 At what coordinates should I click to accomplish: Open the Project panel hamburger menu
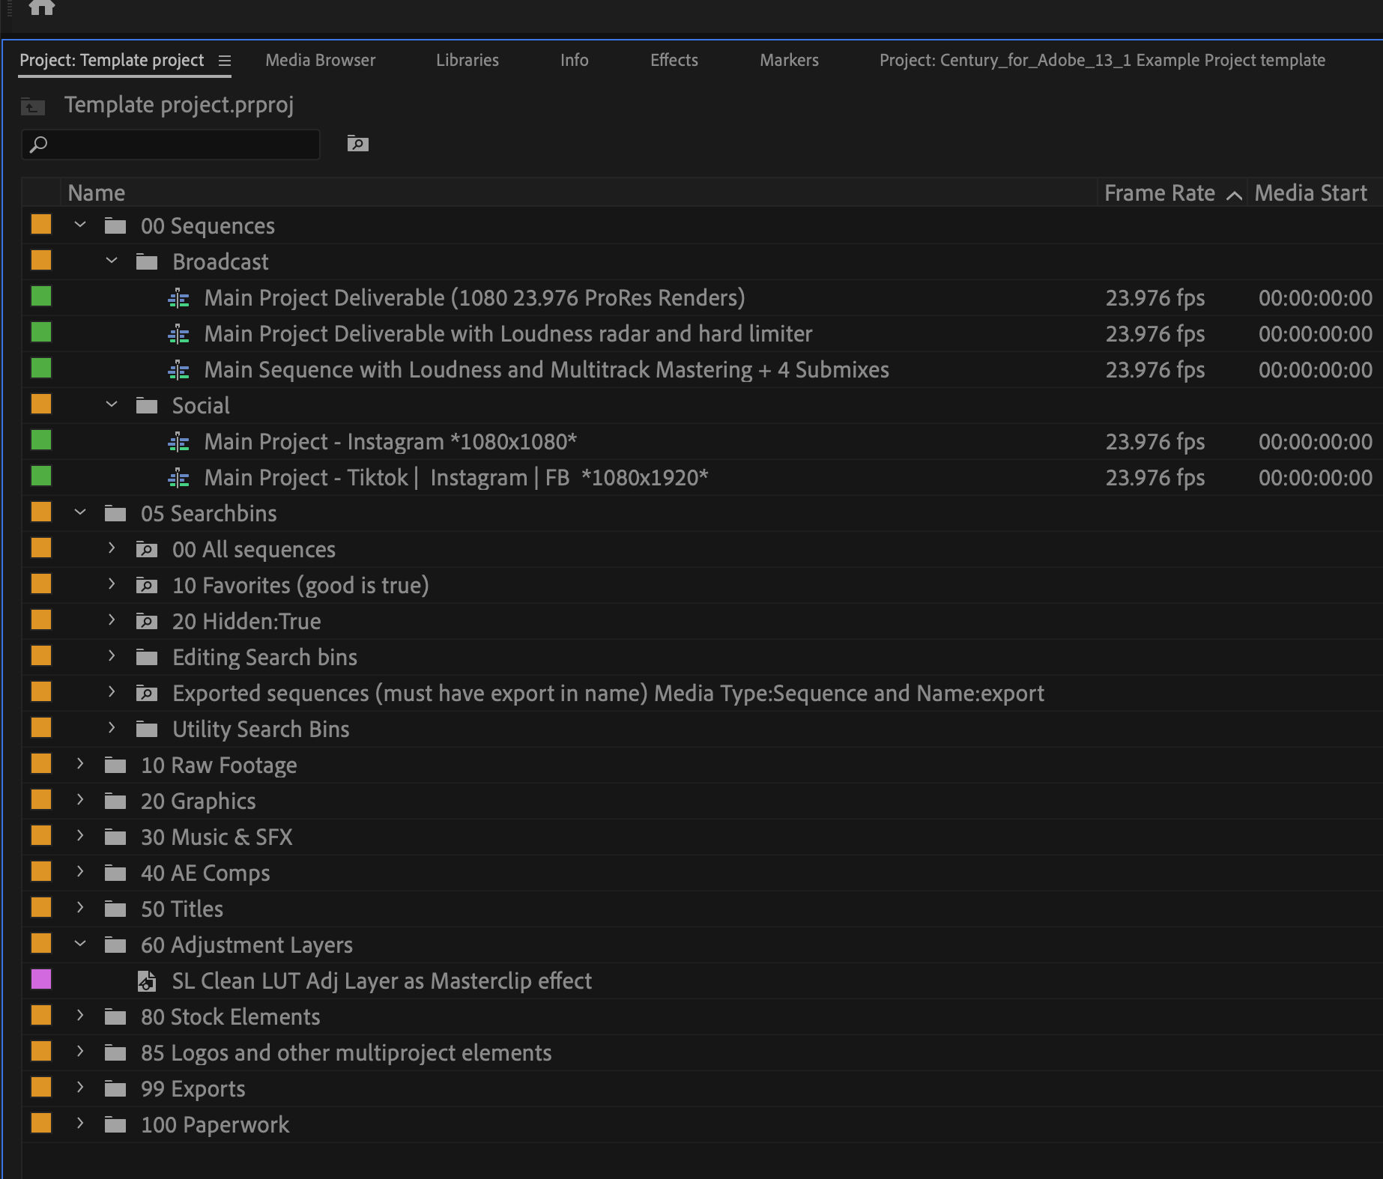[x=224, y=61]
